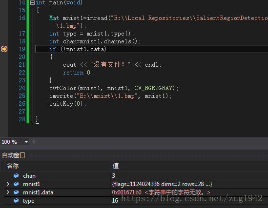268x208 pixels.
Task: Click the cvtColor function name
Action: pyautogui.click(x=62, y=88)
